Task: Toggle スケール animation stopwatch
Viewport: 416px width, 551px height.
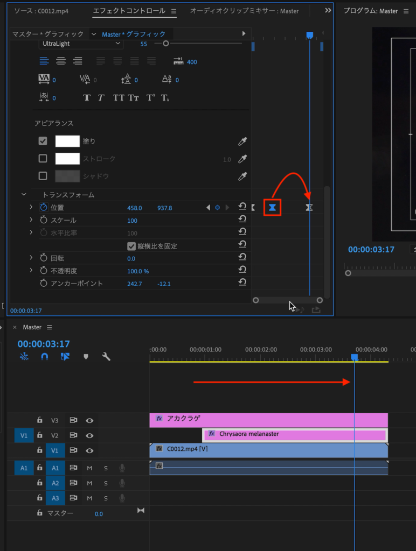Action: pyautogui.click(x=44, y=220)
